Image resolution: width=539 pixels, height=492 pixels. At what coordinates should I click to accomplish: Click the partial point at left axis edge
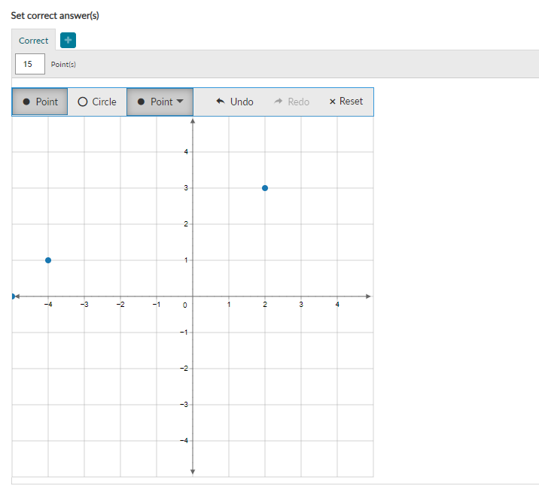point(13,296)
